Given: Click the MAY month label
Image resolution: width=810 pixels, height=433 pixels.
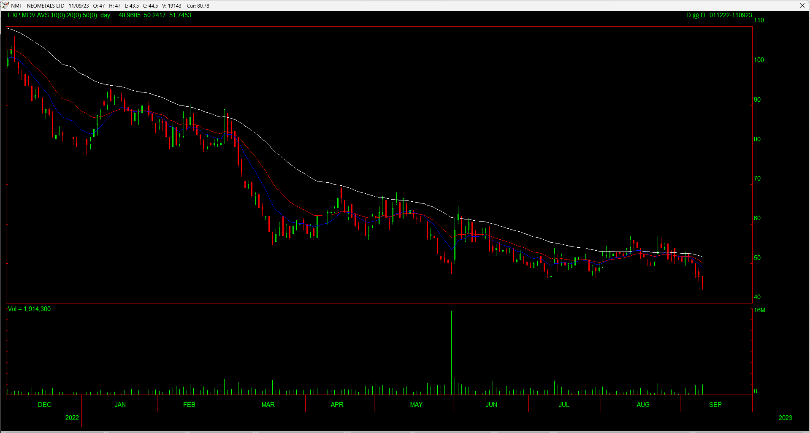Looking at the screenshot, I should click(x=416, y=405).
